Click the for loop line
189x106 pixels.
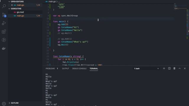(72, 59)
